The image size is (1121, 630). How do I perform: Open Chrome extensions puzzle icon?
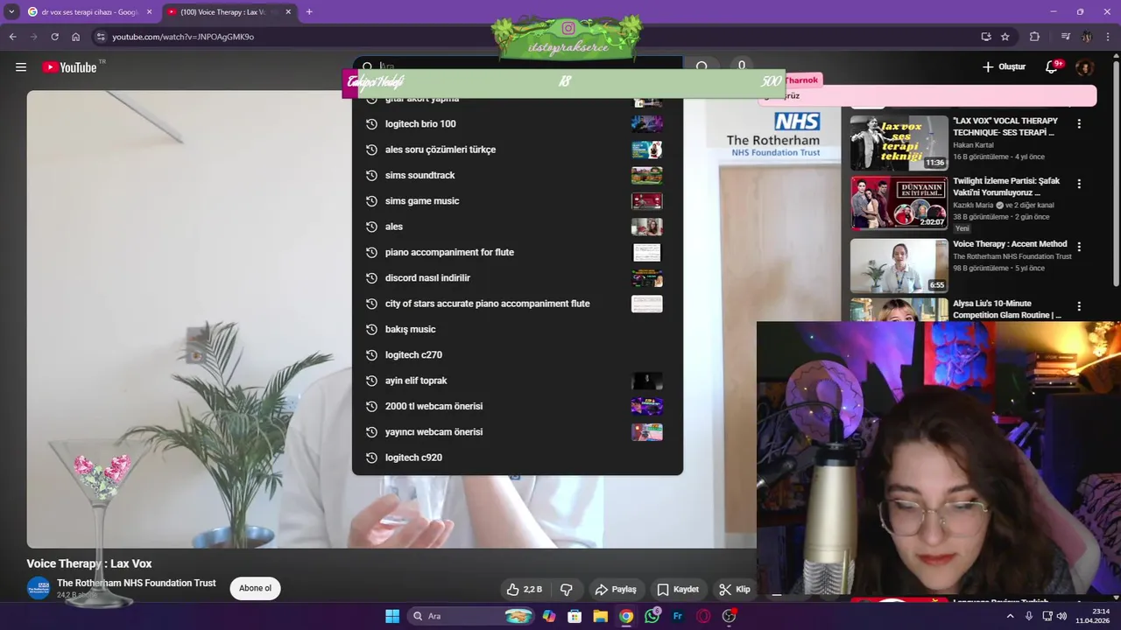point(1034,37)
